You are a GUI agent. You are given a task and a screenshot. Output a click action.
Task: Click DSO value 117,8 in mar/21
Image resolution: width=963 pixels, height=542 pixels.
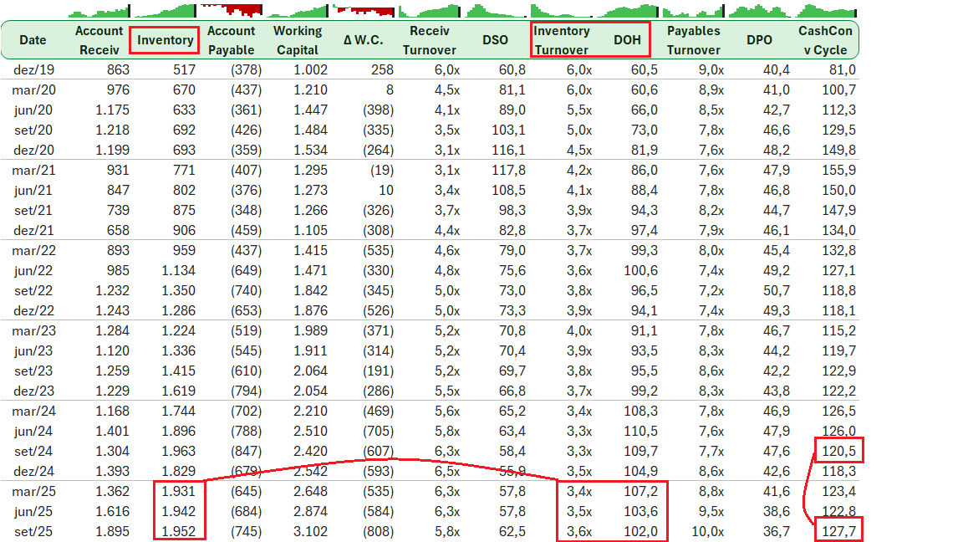click(508, 171)
